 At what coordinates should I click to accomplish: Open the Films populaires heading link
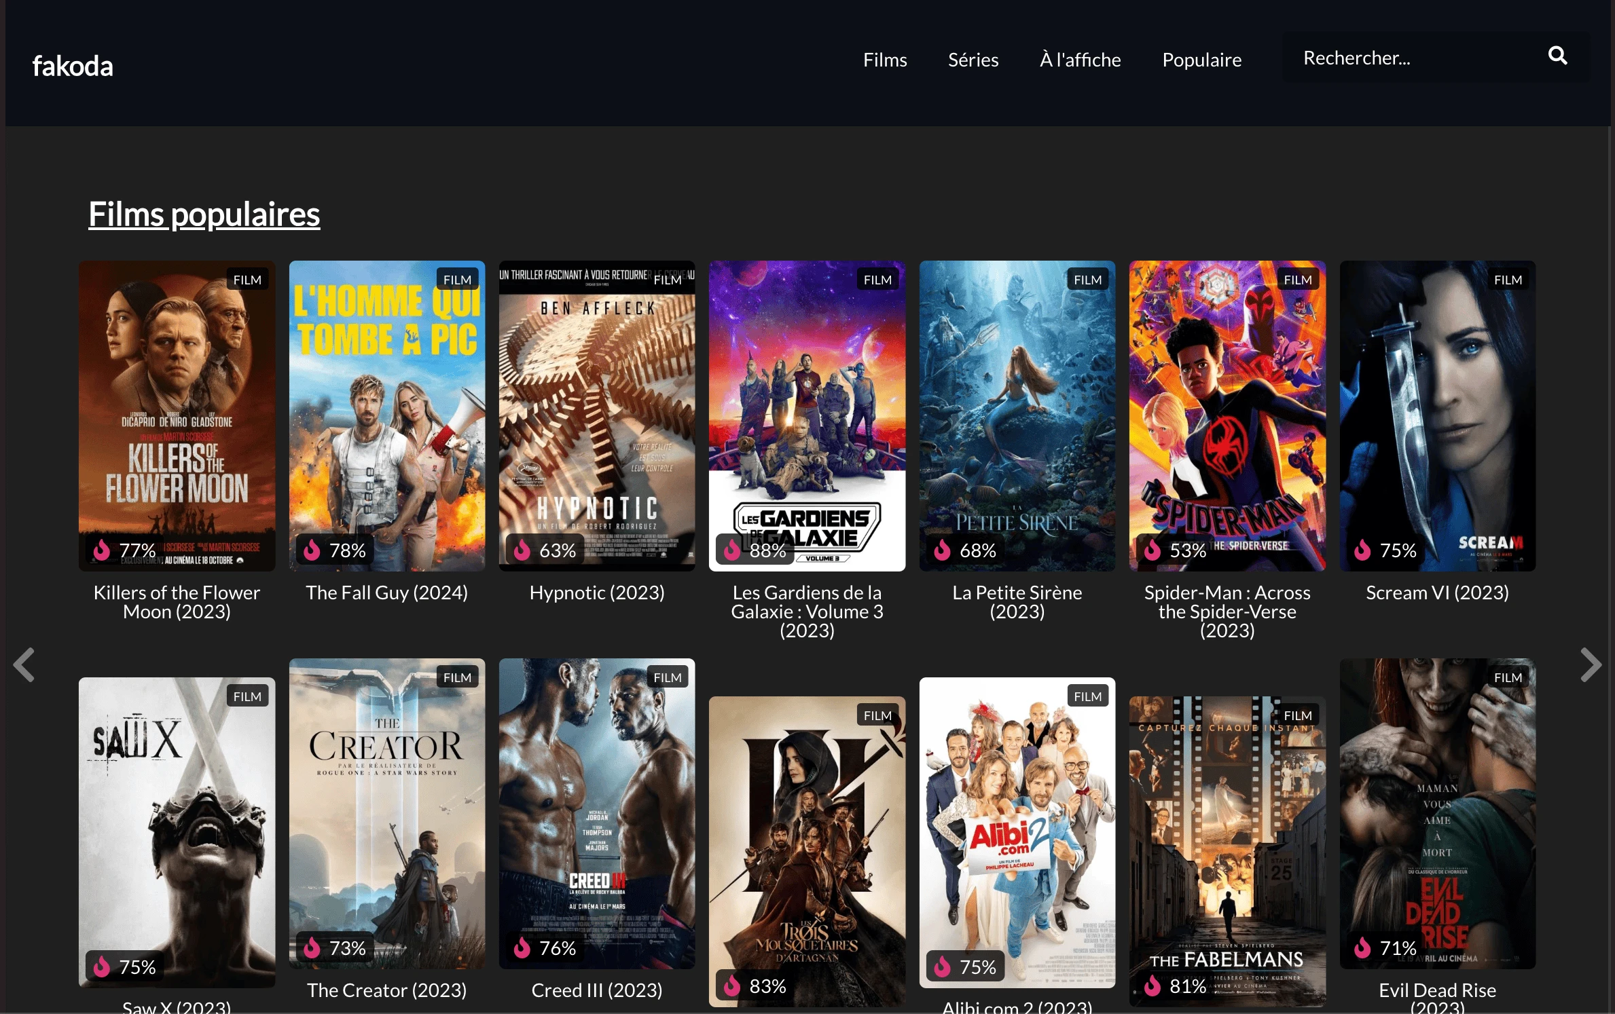[x=204, y=214]
